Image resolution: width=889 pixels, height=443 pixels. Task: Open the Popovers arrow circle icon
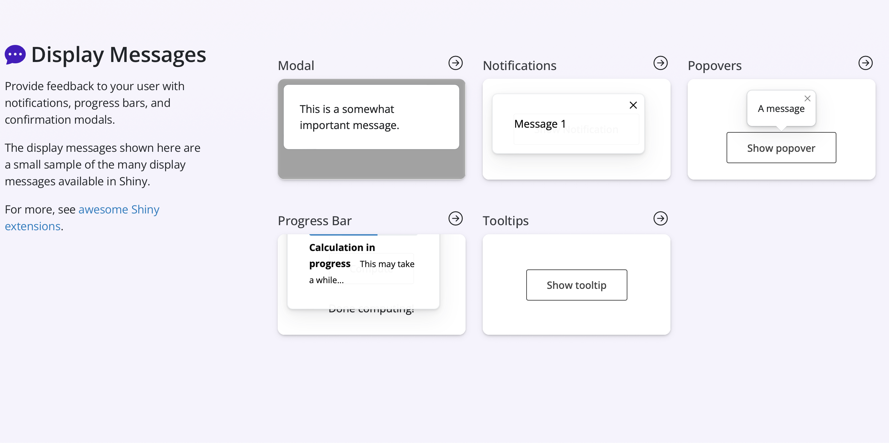coord(865,63)
